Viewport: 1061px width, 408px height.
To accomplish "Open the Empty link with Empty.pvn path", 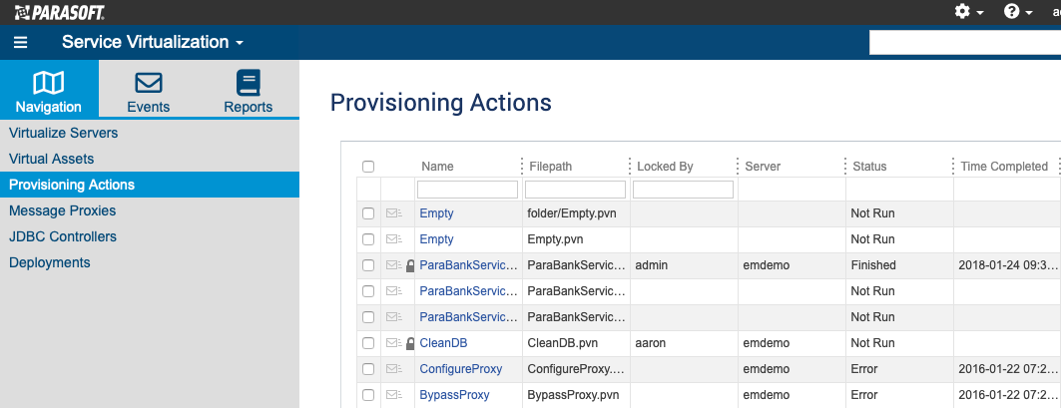I will pos(436,239).
